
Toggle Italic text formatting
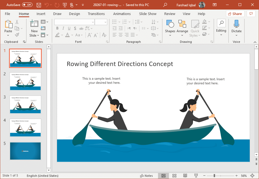[63, 28]
